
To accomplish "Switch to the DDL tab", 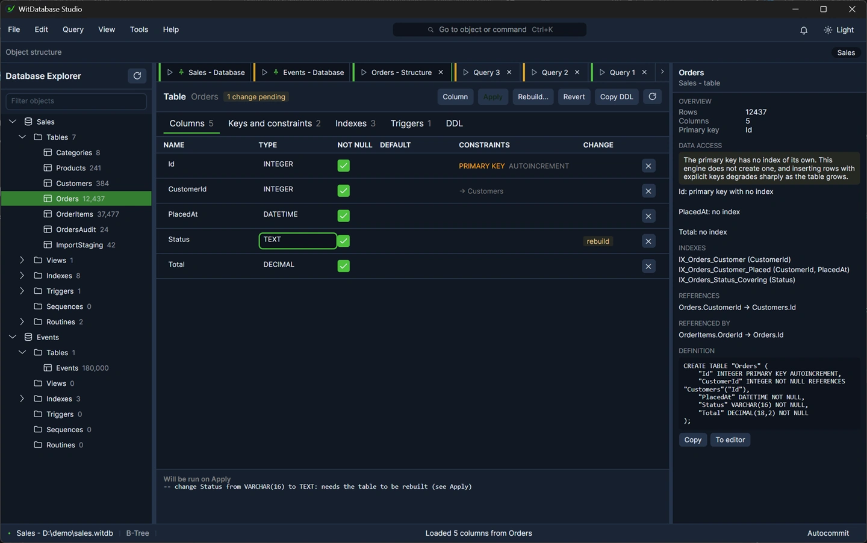I will tap(454, 123).
